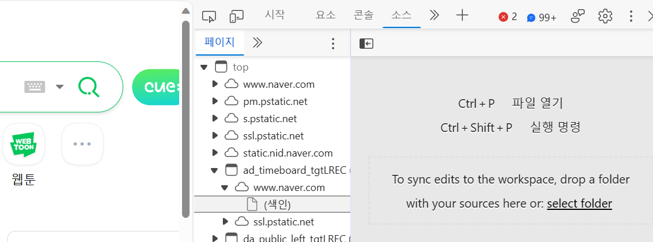
Task: Switch to the 요소 tab
Action: click(326, 16)
